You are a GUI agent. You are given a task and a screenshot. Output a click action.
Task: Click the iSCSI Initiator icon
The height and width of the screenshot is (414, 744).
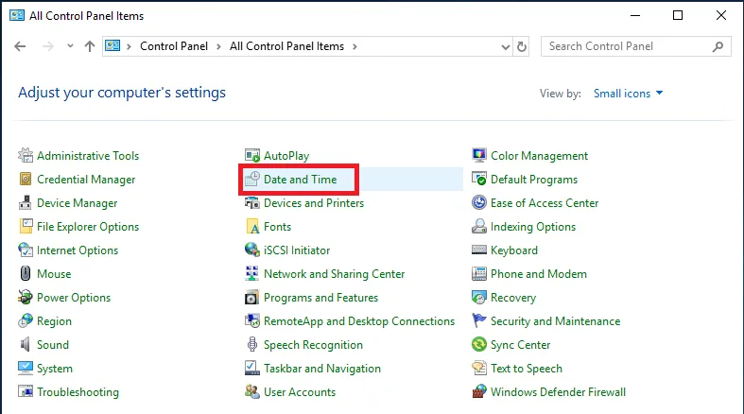[252, 250]
